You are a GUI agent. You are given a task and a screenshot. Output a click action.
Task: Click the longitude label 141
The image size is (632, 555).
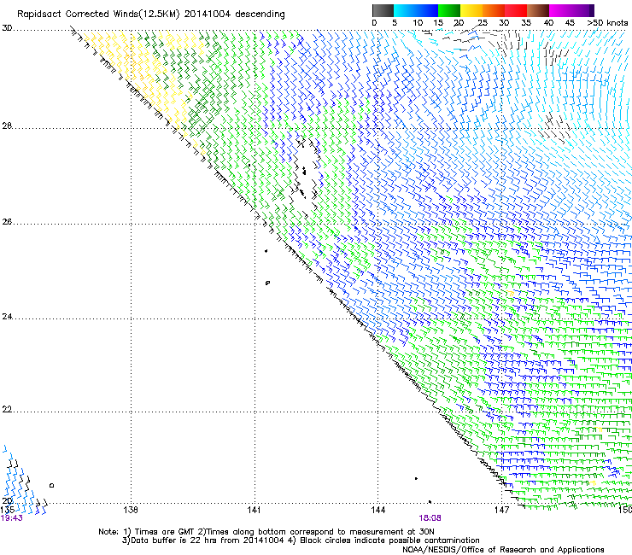254,510
